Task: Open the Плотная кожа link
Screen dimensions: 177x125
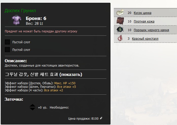Action: point(144,21)
